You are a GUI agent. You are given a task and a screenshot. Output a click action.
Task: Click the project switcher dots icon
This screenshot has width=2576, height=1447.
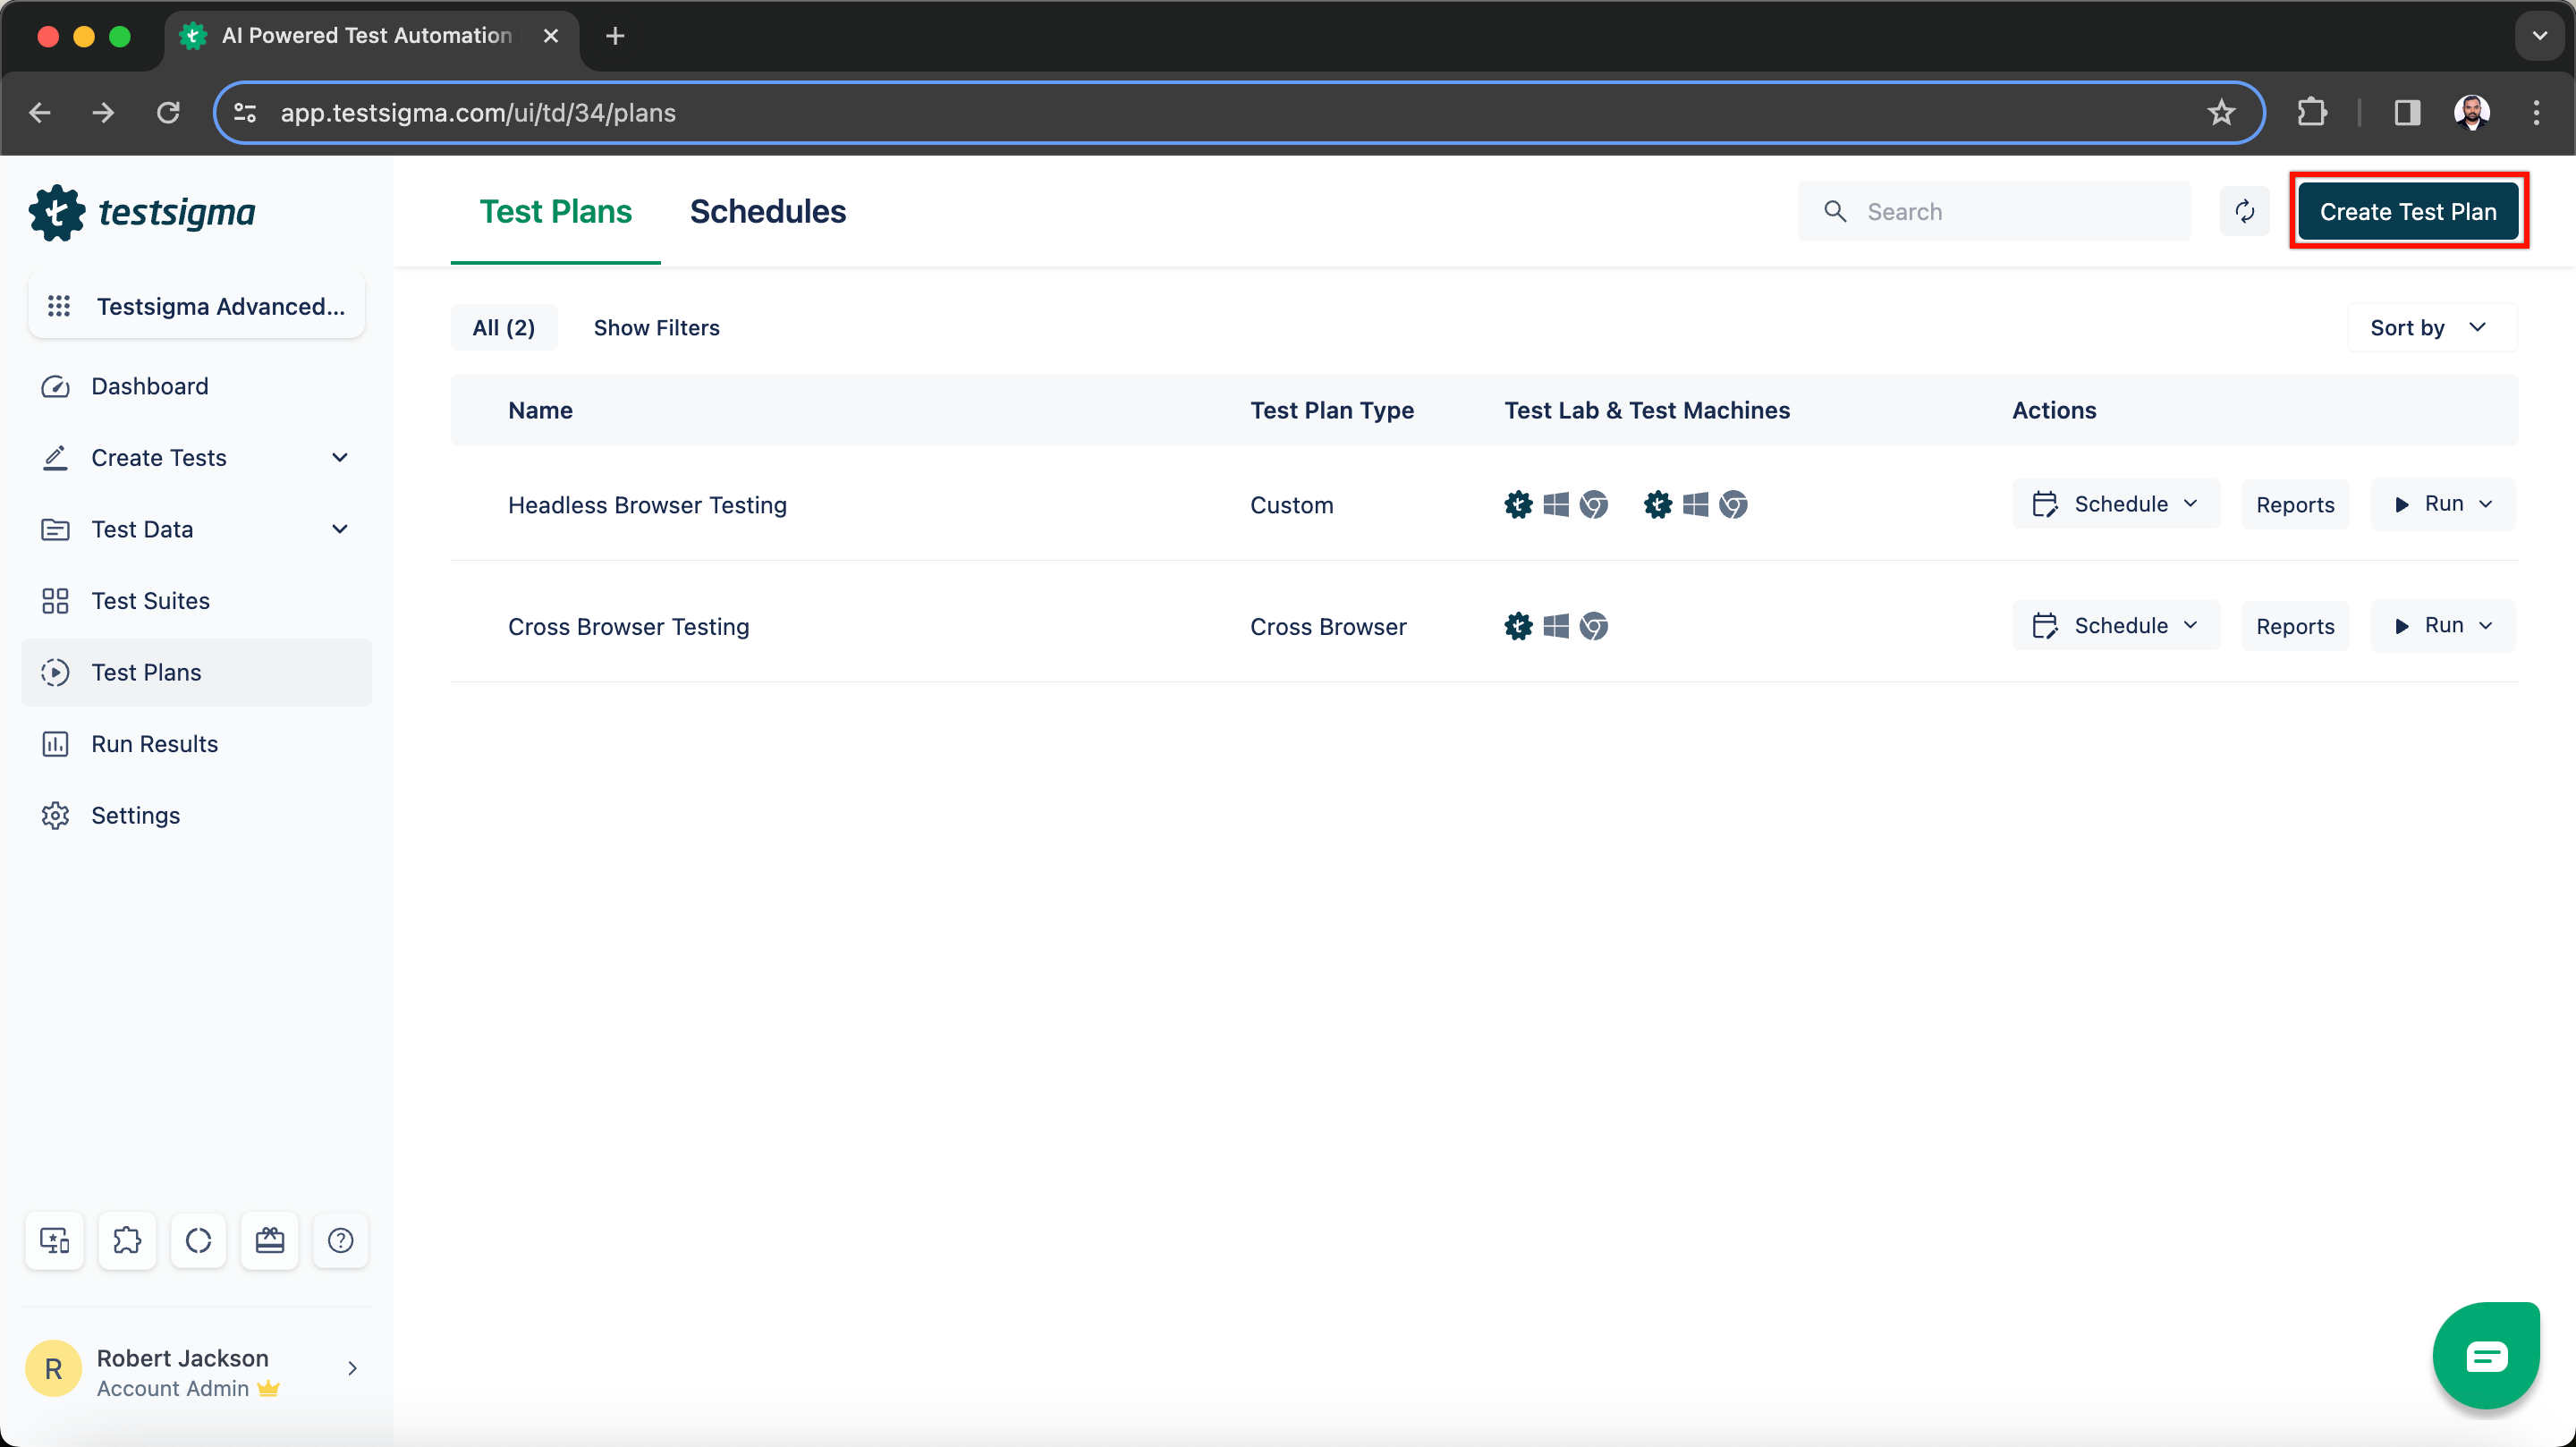click(x=59, y=306)
